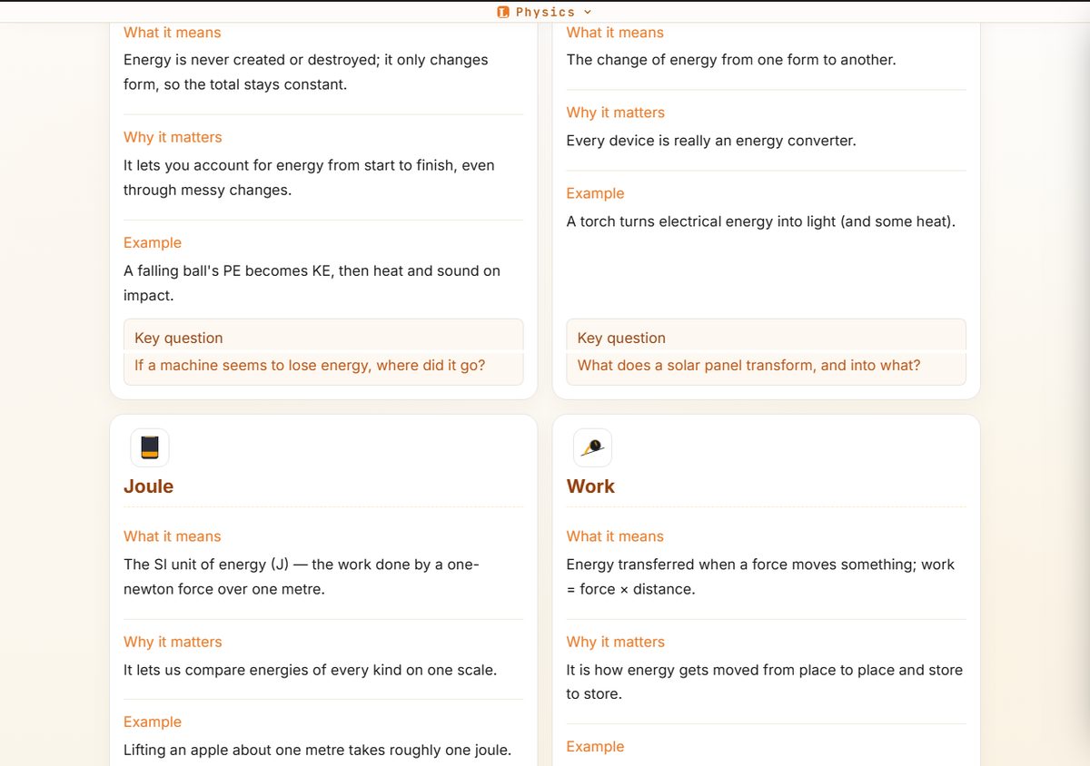
Task: Click the machine energy key question
Action: [310, 365]
